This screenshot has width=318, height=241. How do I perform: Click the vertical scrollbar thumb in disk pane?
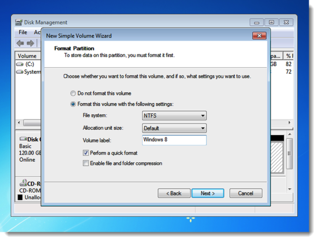(289, 154)
